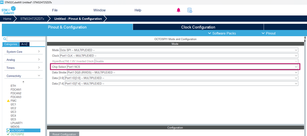Click the search magnifier icon
This screenshot has width=307, height=136.
(5, 39)
